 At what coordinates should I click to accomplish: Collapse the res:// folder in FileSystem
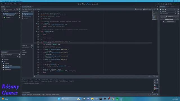[2, 61]
